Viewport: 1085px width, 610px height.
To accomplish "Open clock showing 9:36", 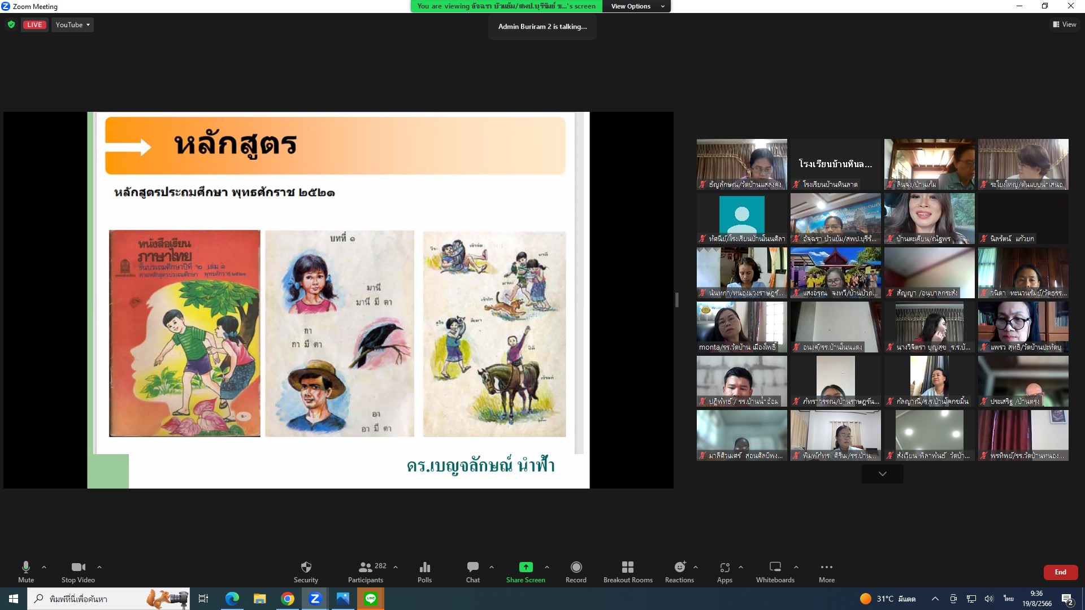I will click(x=1037, y=599).
